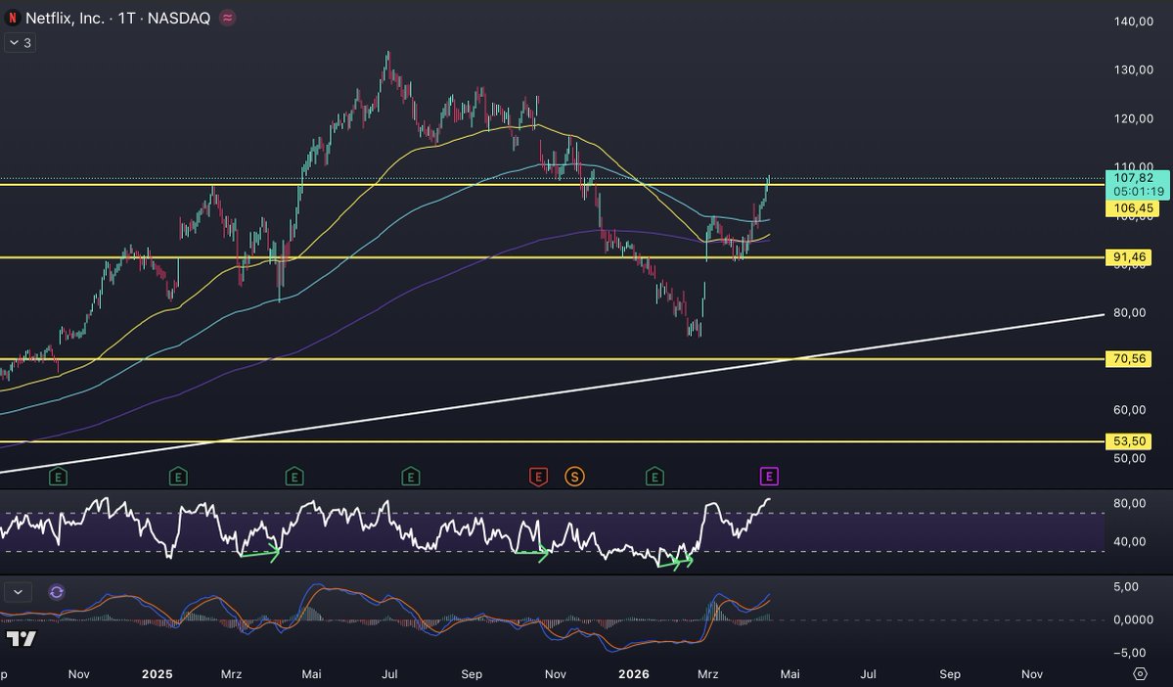Click the yellow 70,56 price label
Image resolution: width=1173 pixels, height=687 pixels.
tap(1128, 359)
